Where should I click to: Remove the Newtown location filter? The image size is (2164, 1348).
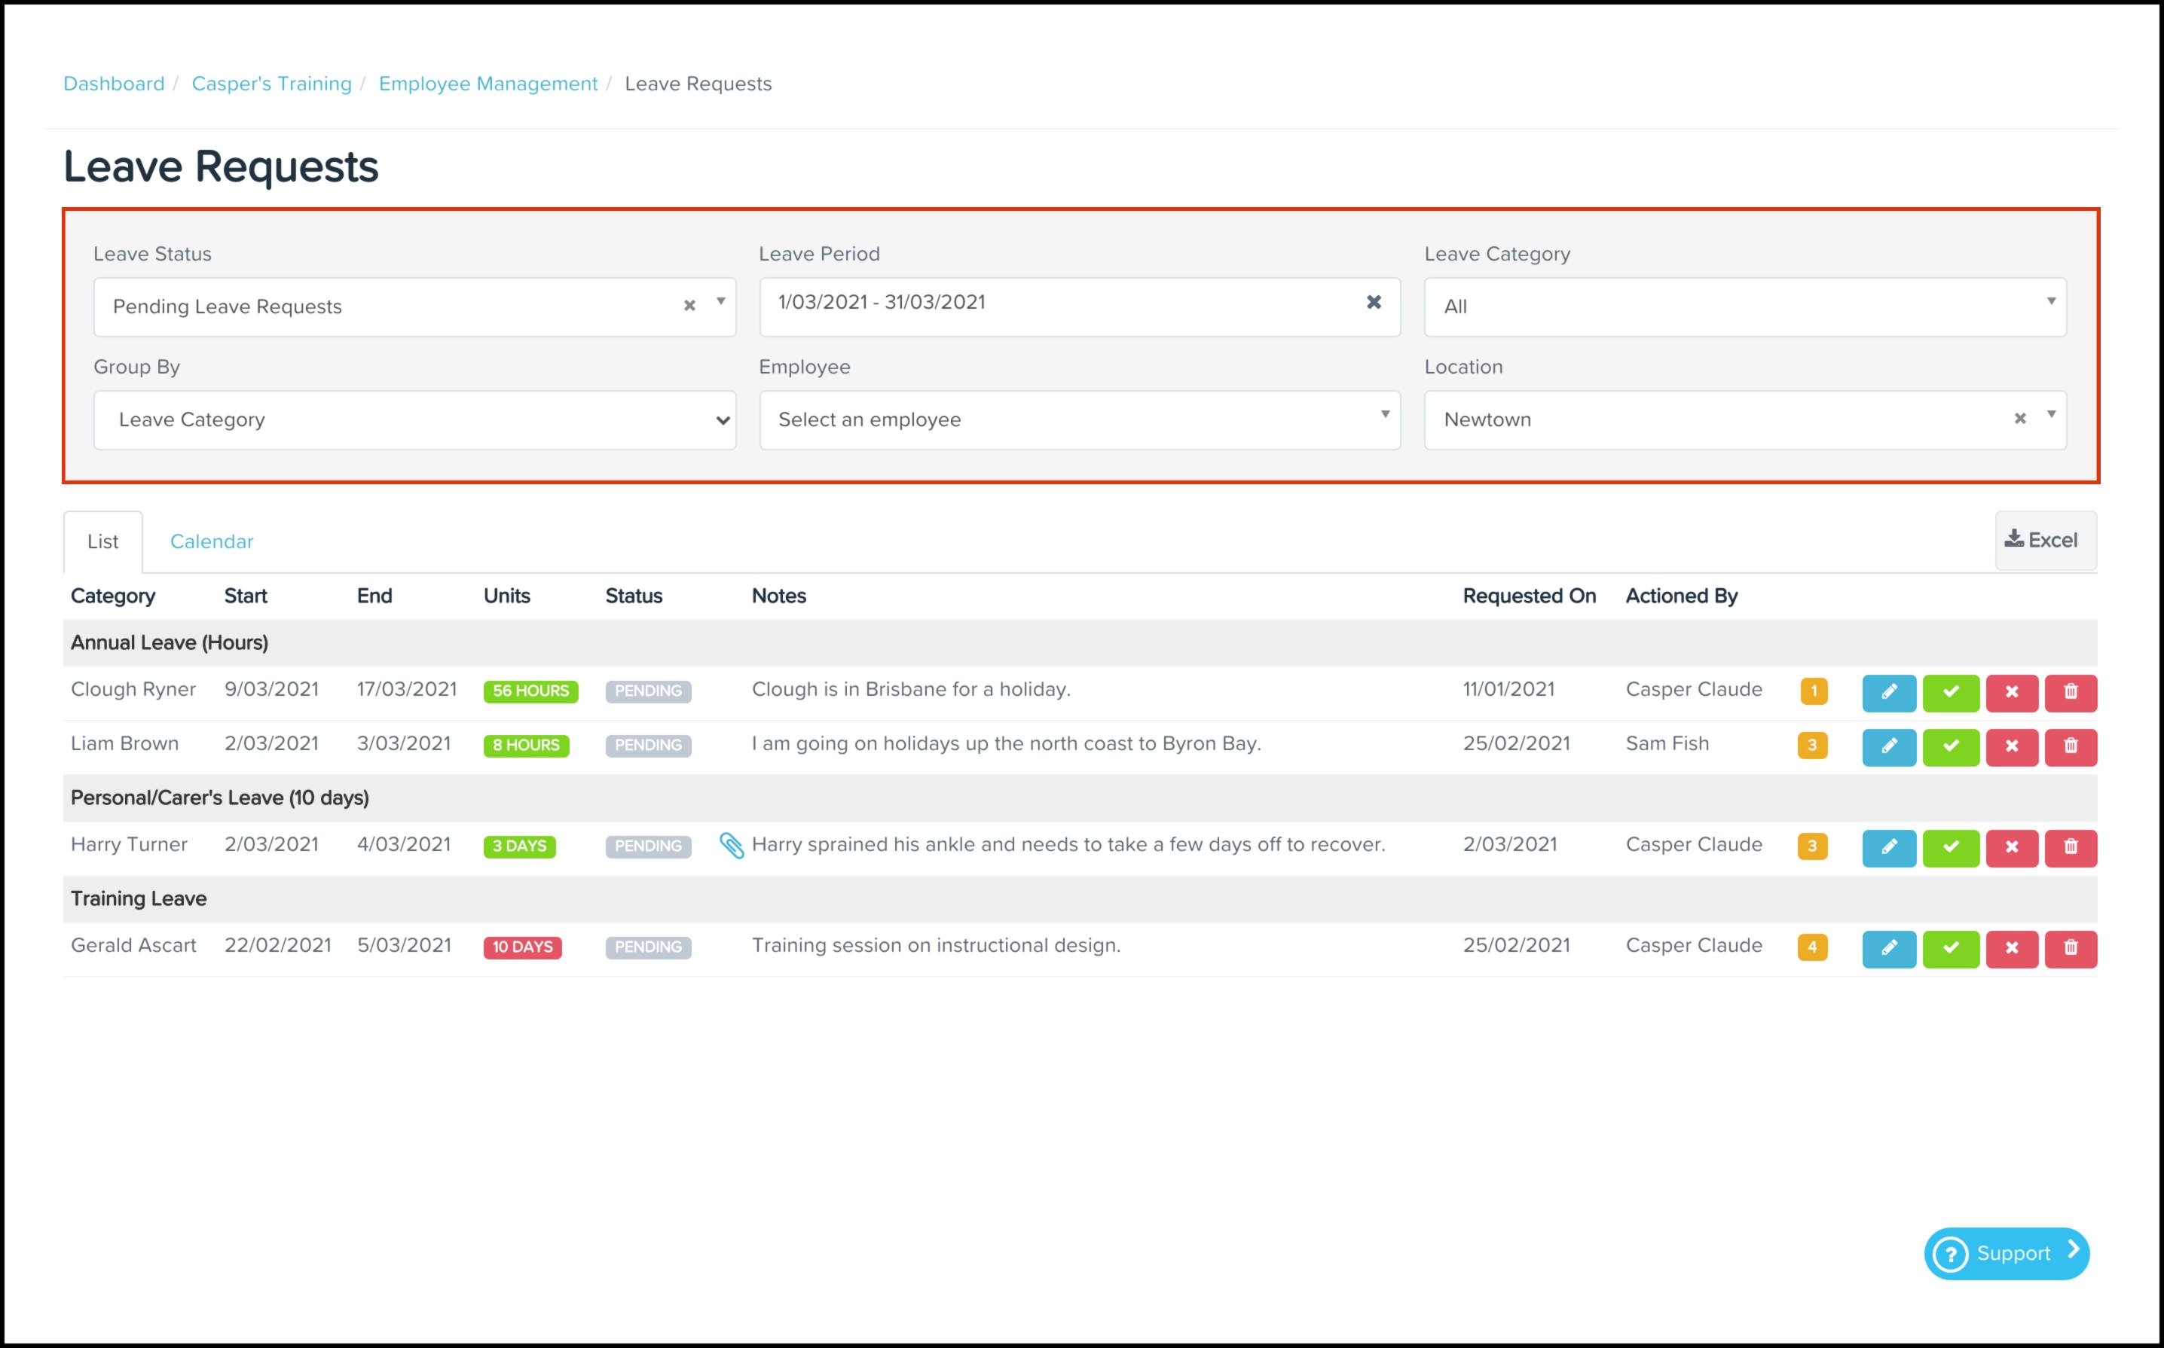[2019, 419]
